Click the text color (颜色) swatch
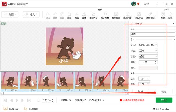Image resolution: width=176 pixels, height=112 pixels. (x=148, y=68)
